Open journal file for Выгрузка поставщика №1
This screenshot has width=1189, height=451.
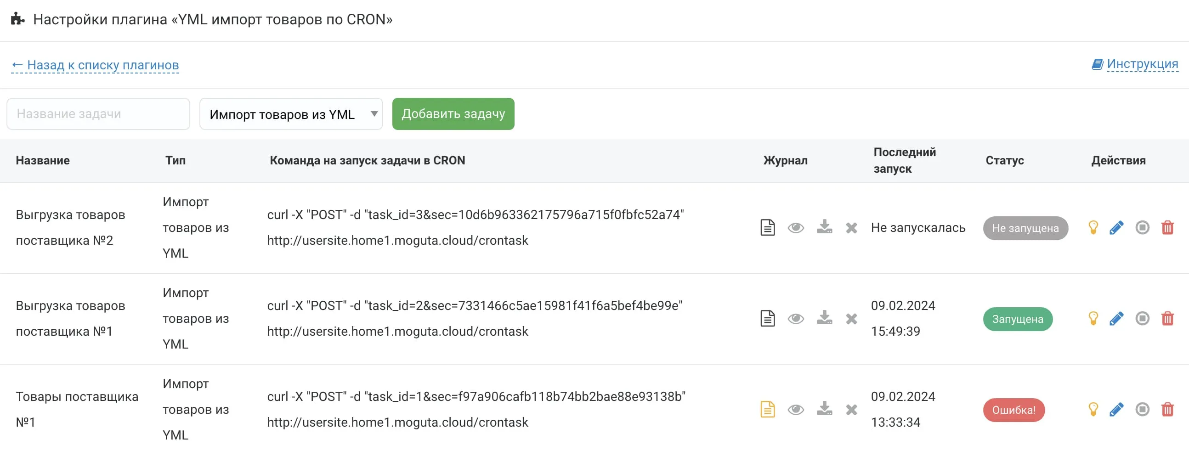[x=767, y=319]
